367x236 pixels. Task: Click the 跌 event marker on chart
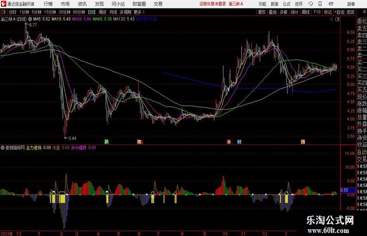click(106, 141)
